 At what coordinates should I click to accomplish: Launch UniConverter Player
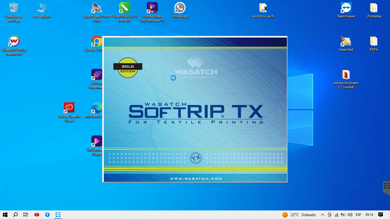(x=97, y=140)
